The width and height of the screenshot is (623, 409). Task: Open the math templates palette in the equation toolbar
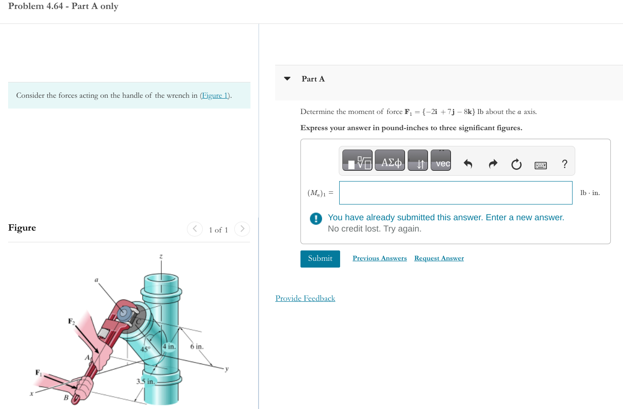[357, 160]
